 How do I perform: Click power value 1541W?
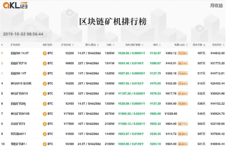110,63
